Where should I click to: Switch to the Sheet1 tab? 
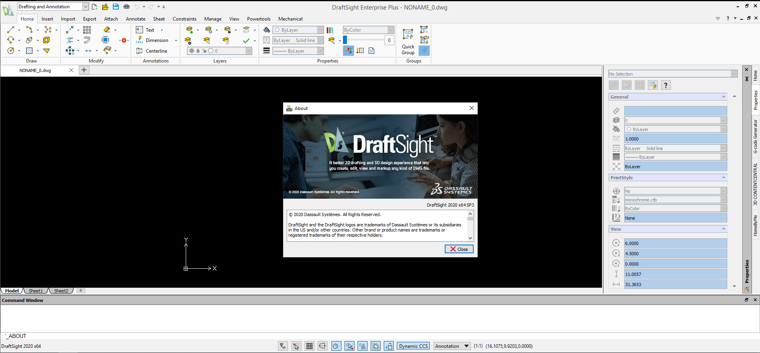[x=36, y=290]
